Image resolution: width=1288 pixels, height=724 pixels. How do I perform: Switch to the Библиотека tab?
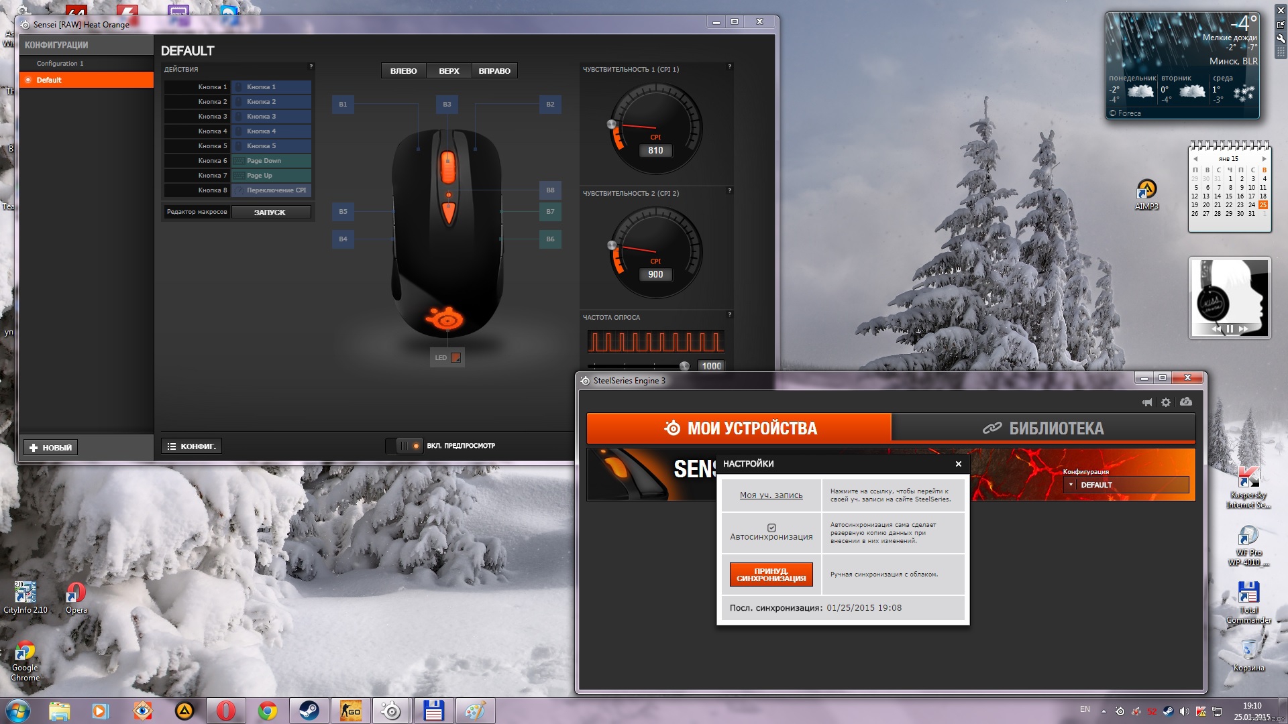click(x=1043, y=428)
